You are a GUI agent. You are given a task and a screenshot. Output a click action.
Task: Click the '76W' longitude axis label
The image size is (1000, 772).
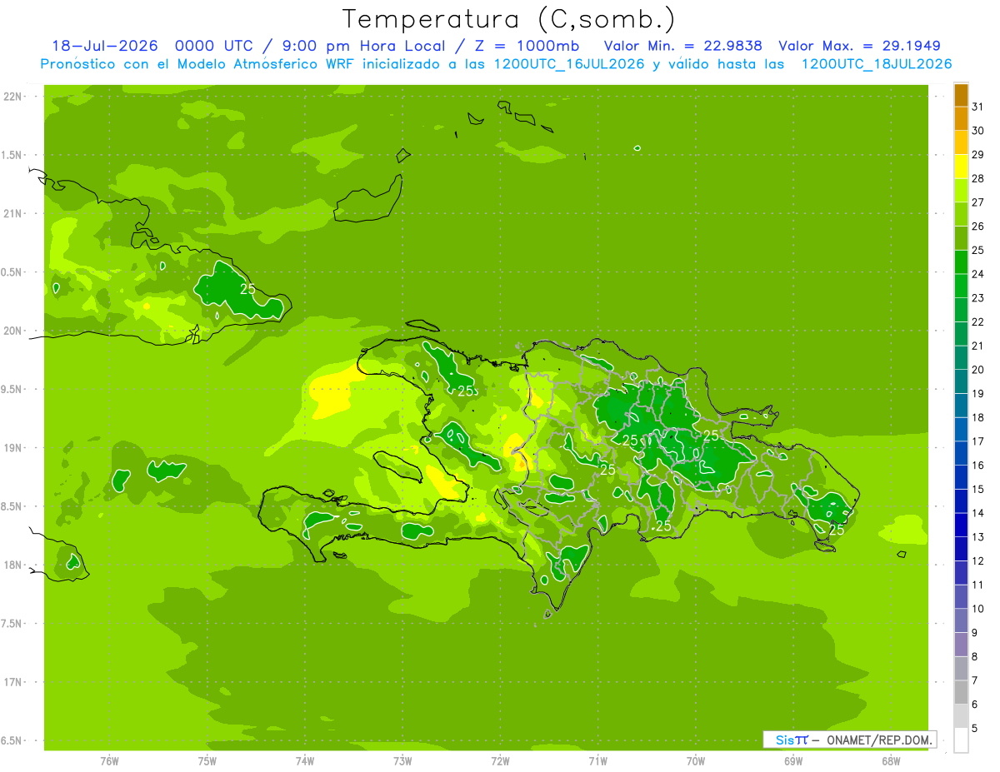[109, 761]
